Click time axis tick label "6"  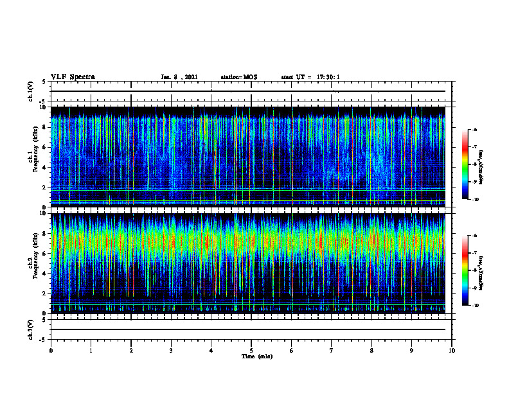pos(292,351)
